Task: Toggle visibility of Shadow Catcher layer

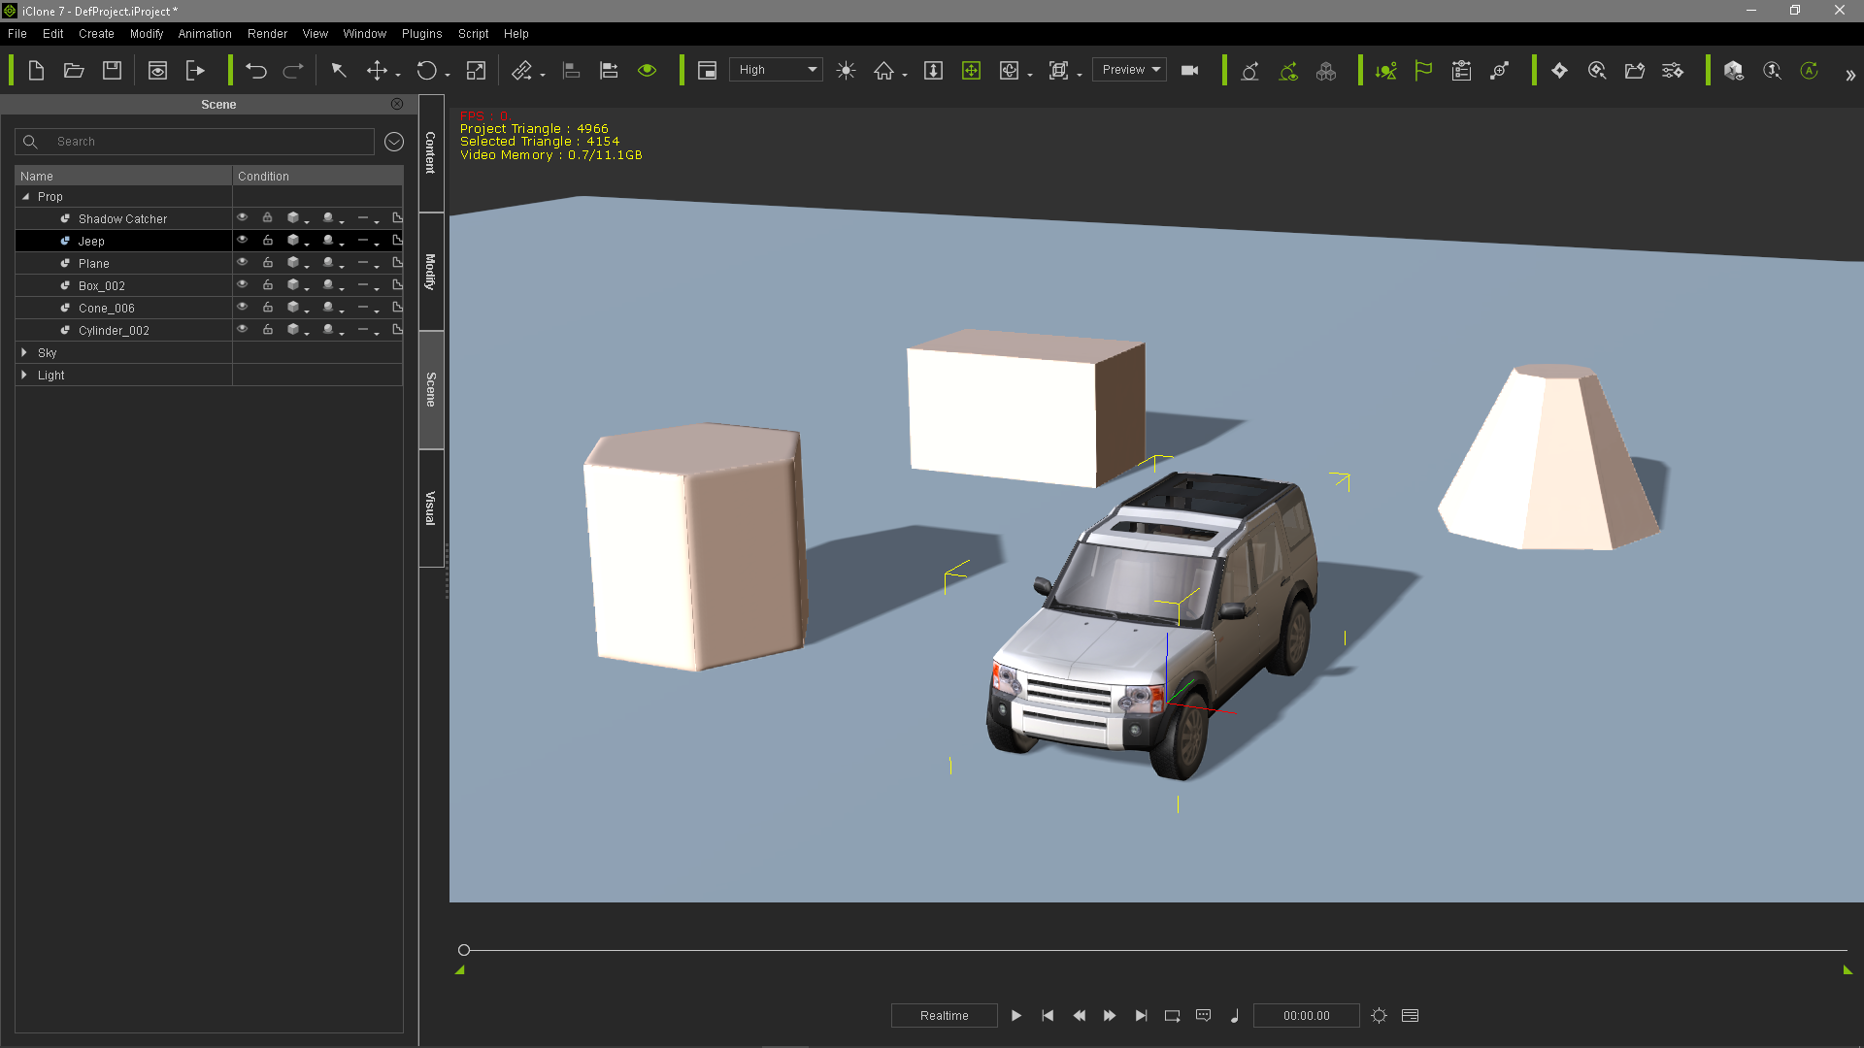Action: tap(244, 217)
